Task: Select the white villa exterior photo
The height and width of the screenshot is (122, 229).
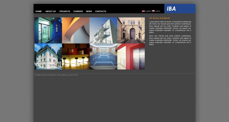Action: click(48, 56)
